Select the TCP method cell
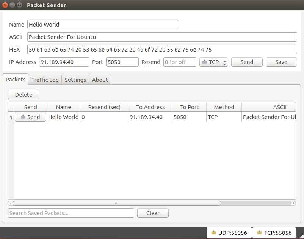 click(224, 117)
